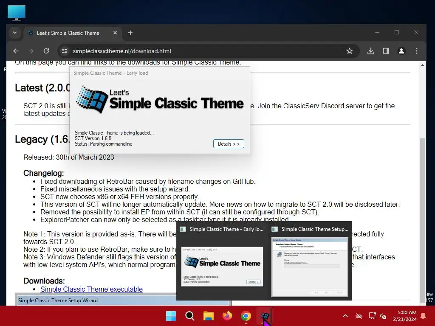Bookmark this page with the star icon
Image resolution: width=435 pixels, height=326 pixels.
[350, 51]
